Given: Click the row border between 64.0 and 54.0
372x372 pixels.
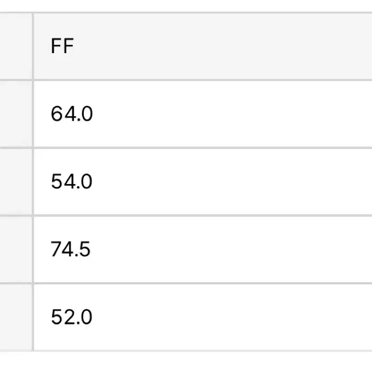Looking at the screenshot, I should 186,148.
